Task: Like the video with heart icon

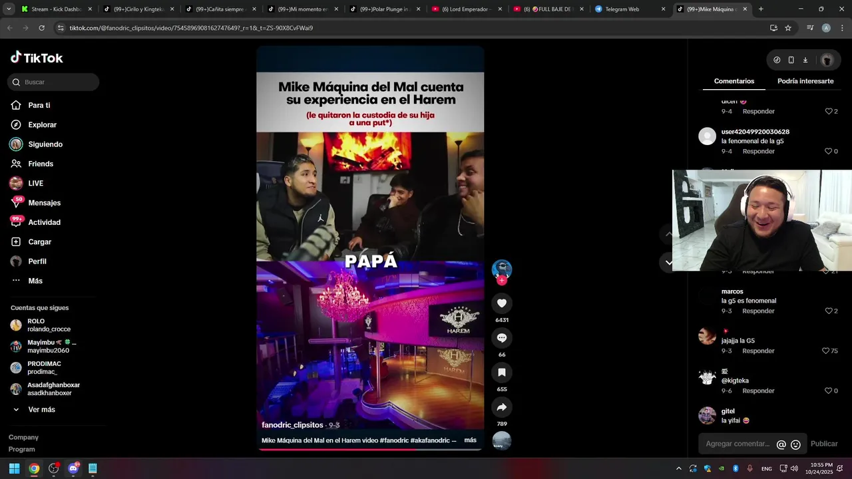Action: (x=502, y=303)
